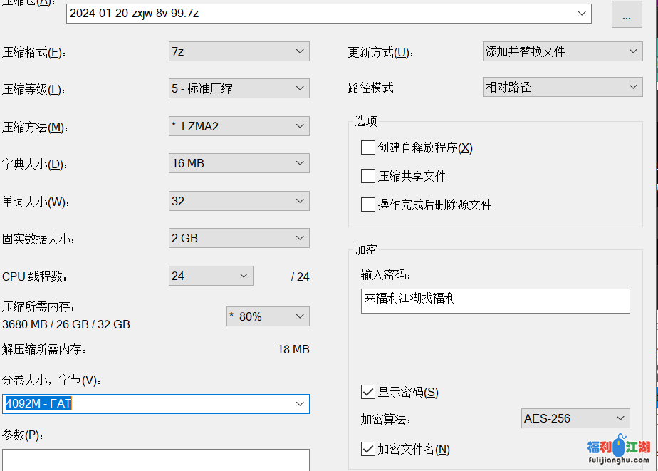Open the CPU 线程数 24 dropdown
The height and width of the screenshot is (471, 658).
(x=211, y=276)
